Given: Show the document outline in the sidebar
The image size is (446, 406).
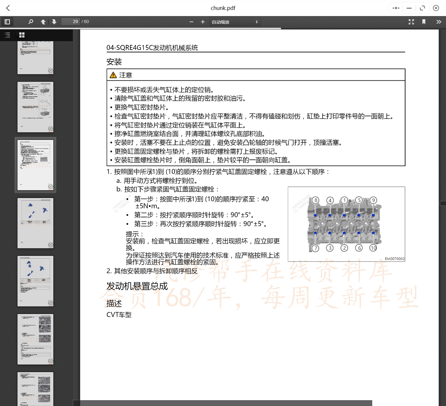Looking at the screenshot, I should click(7, 35).
